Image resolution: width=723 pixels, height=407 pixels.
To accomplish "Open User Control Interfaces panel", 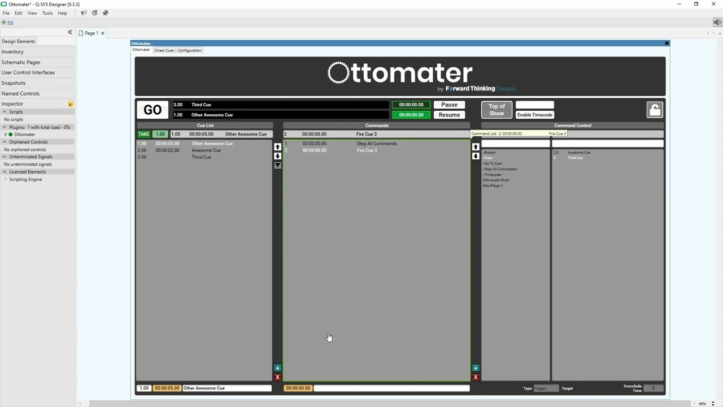I will pyautogui.click(x=37, y=72).
